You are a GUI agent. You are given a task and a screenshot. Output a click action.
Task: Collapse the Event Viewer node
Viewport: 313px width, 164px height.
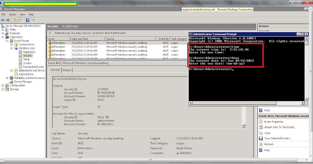pos(7,41)
